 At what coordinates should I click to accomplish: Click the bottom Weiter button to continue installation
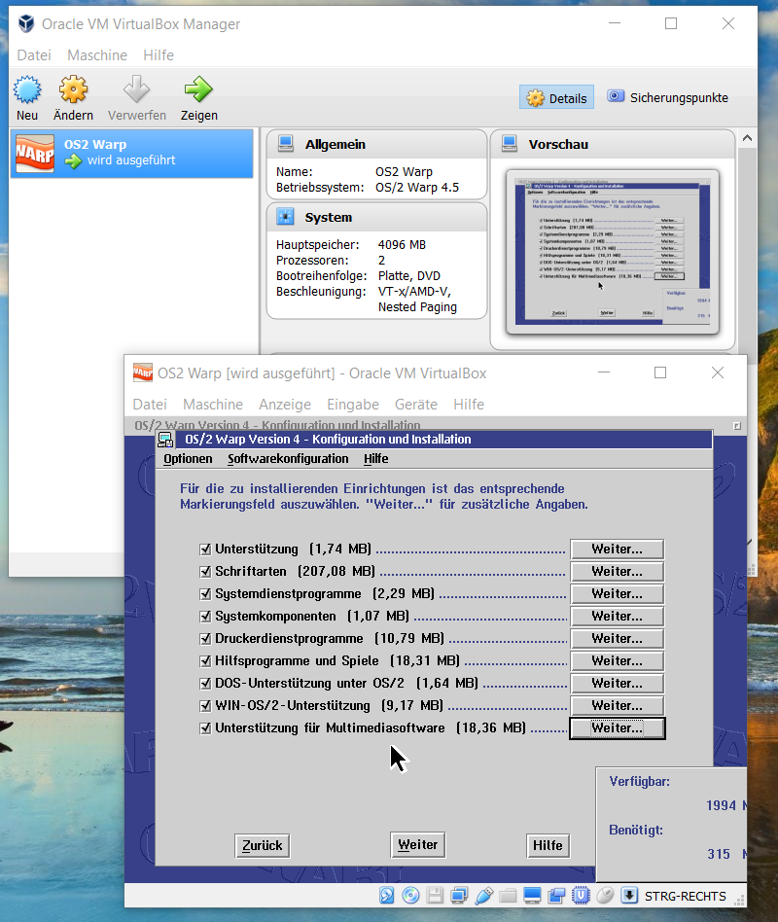click(x=417, y=845)
